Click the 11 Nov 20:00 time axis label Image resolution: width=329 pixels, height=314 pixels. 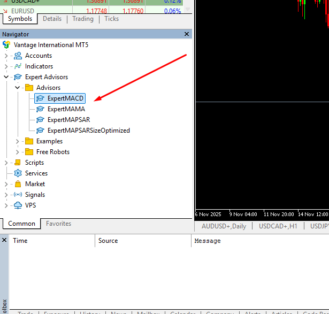[279, 215]
